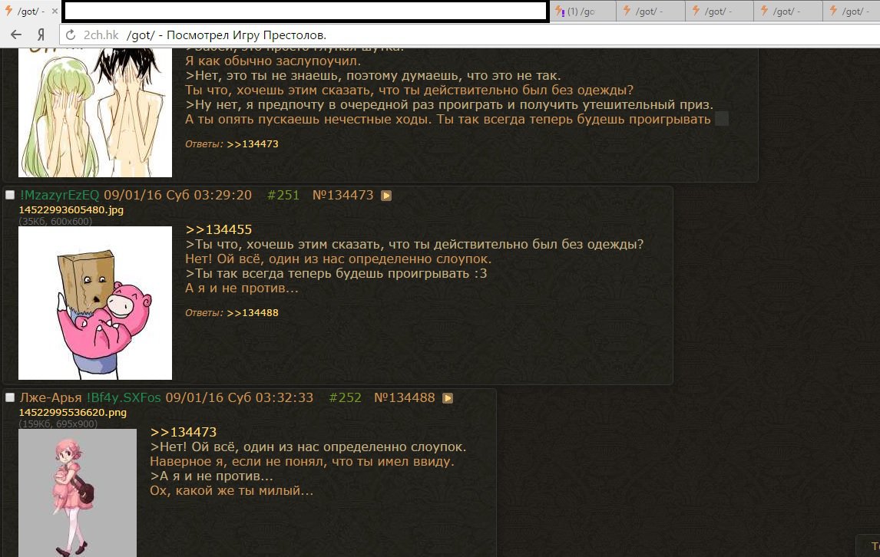Go back with the browser arrow
This screenshot has width=880, height=557.
16,35
